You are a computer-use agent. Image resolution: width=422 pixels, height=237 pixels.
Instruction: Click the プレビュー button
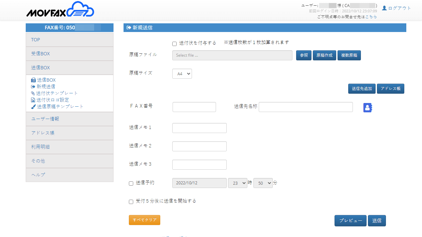coord(351,221)
